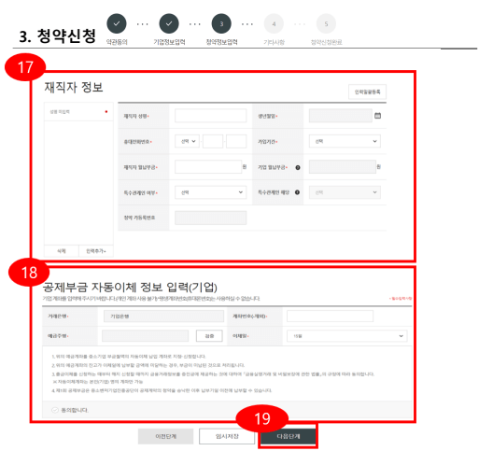Click the 거래은행 기업은행 field
Screen dimensions: 493x451
(x=163, y=317)
